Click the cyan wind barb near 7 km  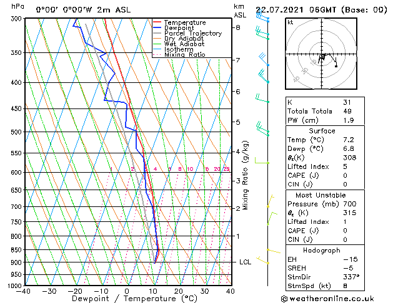[264, 59]
